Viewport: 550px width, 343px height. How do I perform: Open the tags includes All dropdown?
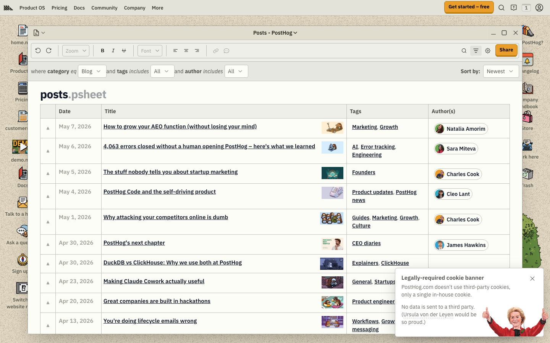coord(162,71)
